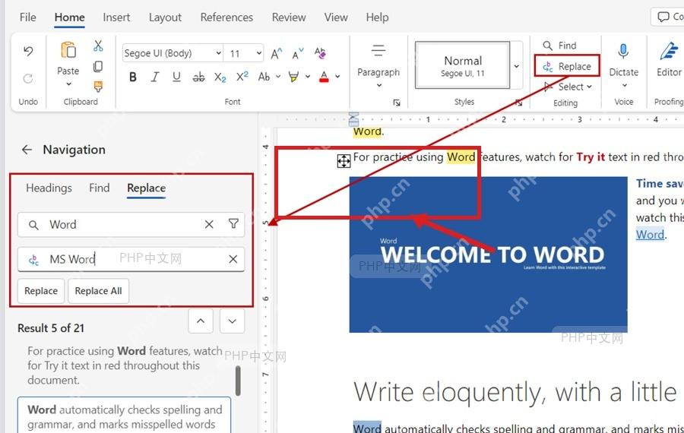Open font color dropdown arrow
The width and height of the screenshot is (684, 433).
click(x=337, y=77)
